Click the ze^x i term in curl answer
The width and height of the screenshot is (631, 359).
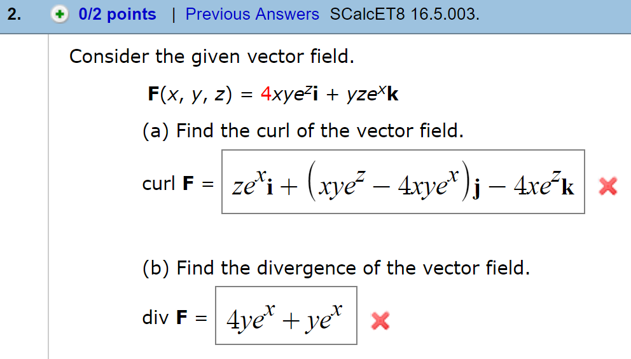tap(253, 184)
